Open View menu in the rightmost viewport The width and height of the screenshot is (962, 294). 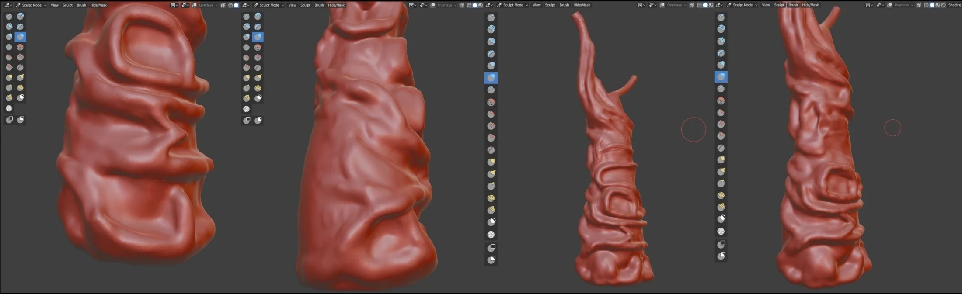click(766, 5)
